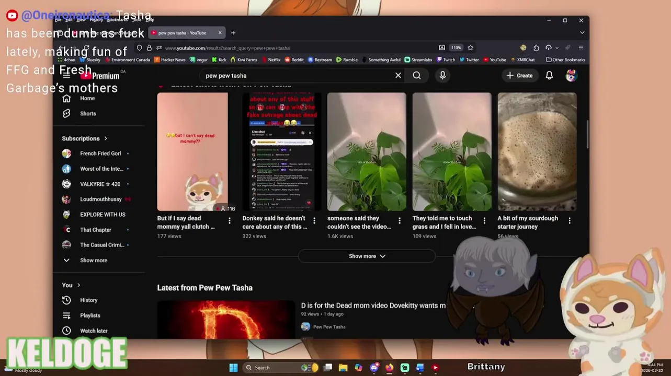The width and height of the screenshot is (671, 376).
Task: Open Home in YouTube sidebar
Action: [87, 98]
